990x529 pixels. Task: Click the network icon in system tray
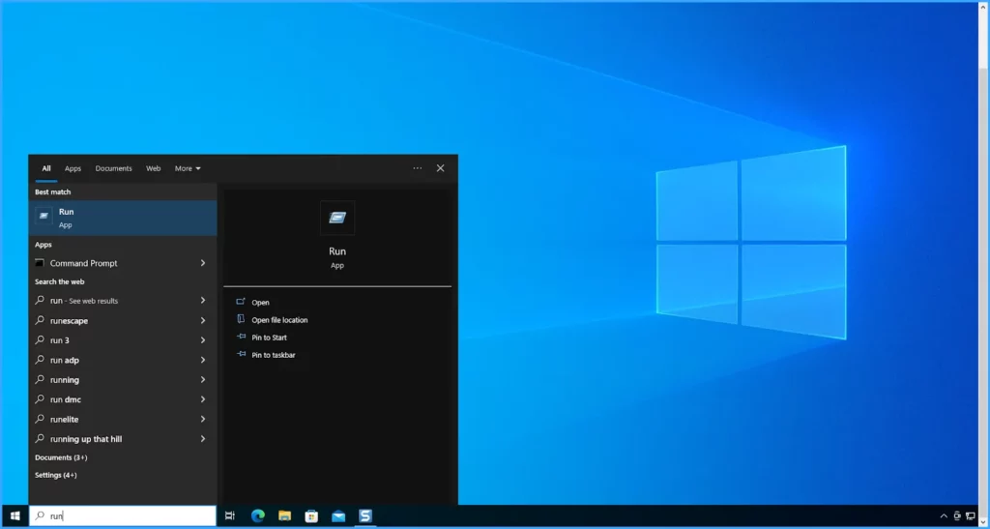click(x=970, y=516)
